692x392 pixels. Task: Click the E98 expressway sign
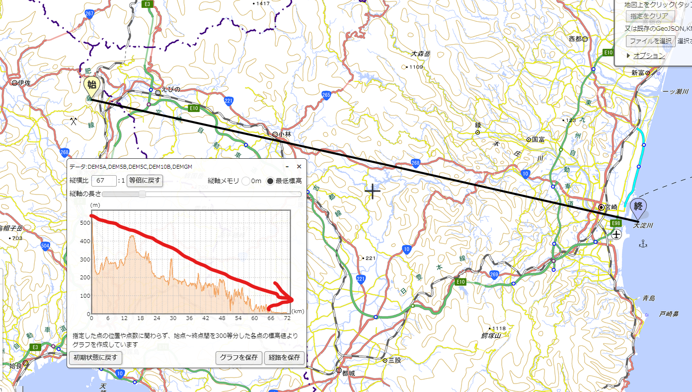click(x=615, y=223)
